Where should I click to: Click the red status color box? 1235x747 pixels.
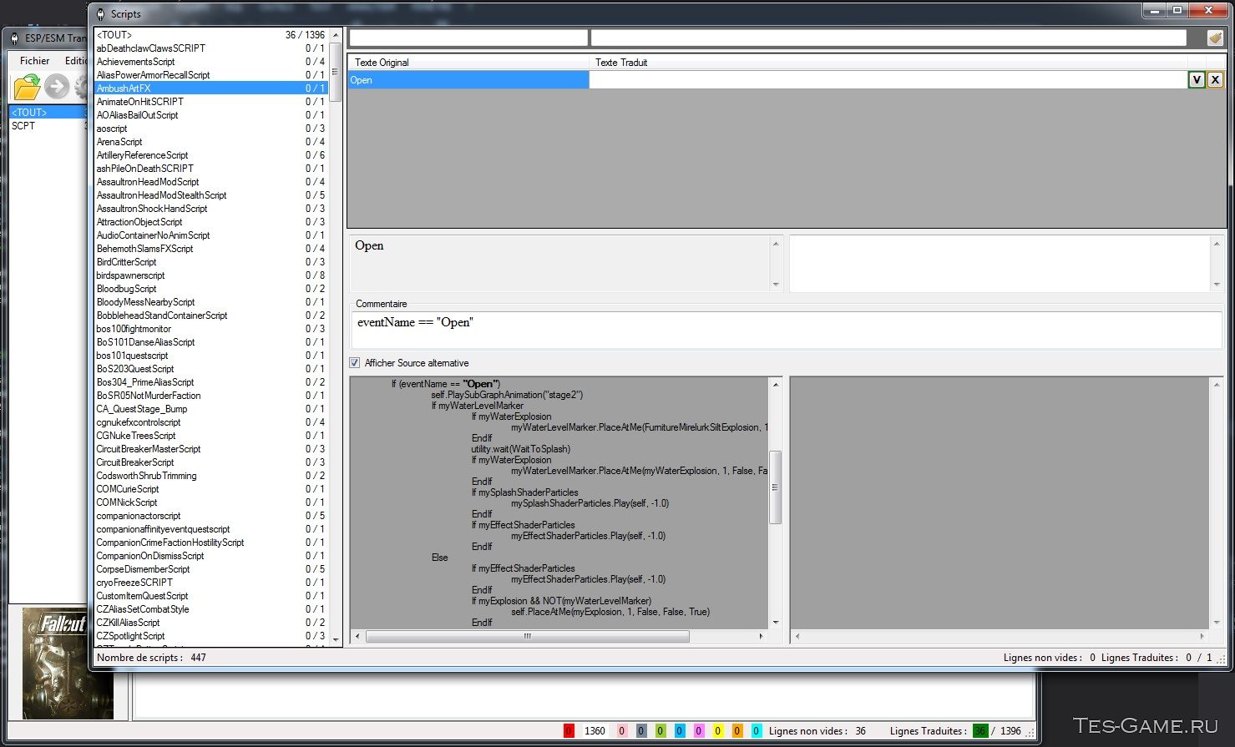[x=569, y=731]
